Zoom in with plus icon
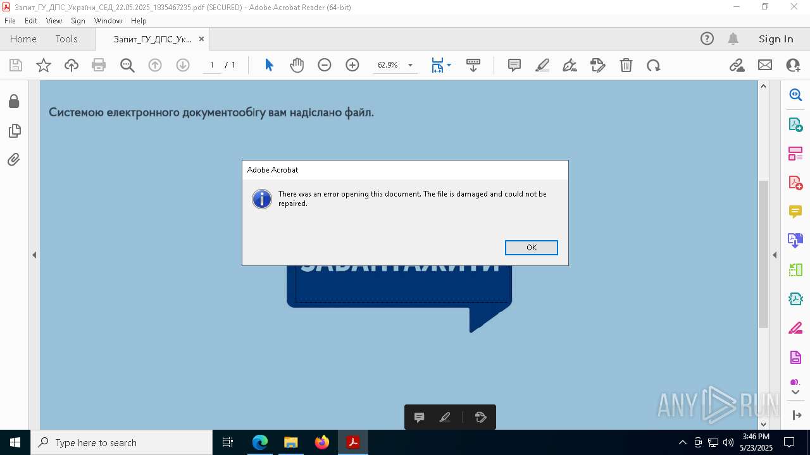Screen dimensions: 810x455 point(352,65)
